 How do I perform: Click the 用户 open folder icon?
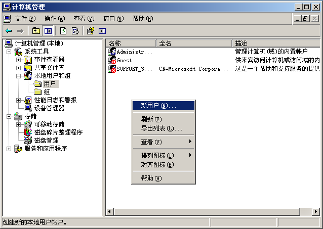37,84
